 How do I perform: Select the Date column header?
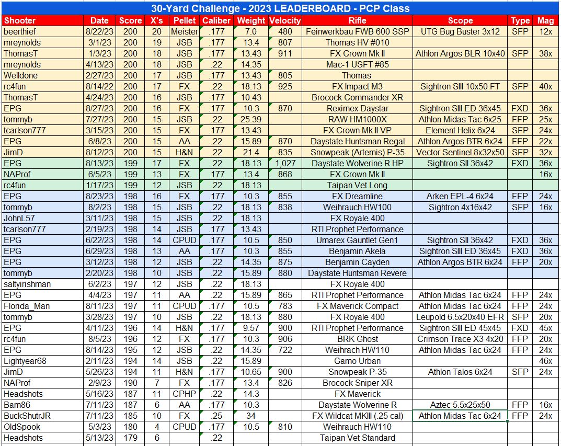99,20
